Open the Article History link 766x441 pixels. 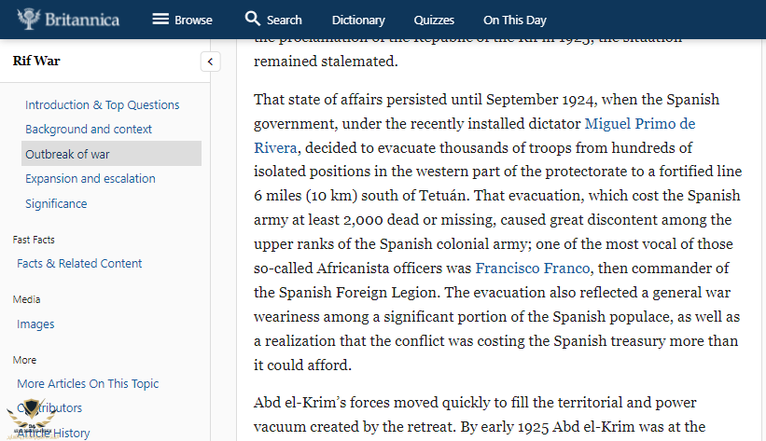tap(56, 433)
